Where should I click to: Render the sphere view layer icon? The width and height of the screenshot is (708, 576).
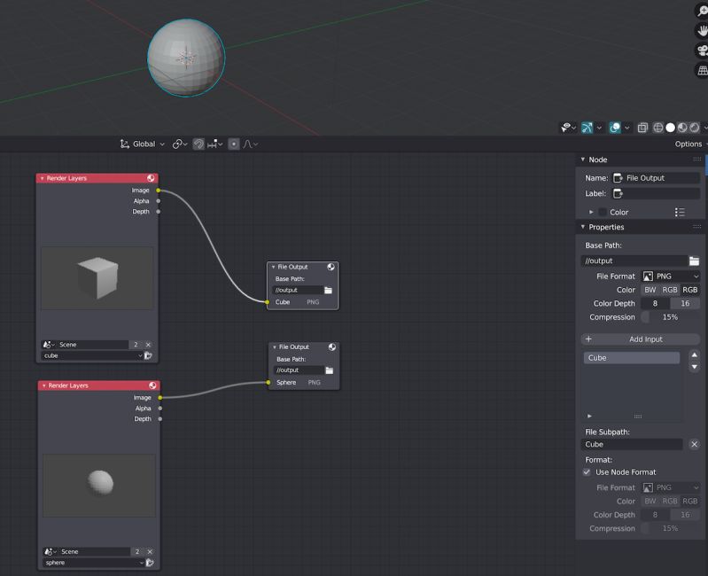[x=150, y=563]
